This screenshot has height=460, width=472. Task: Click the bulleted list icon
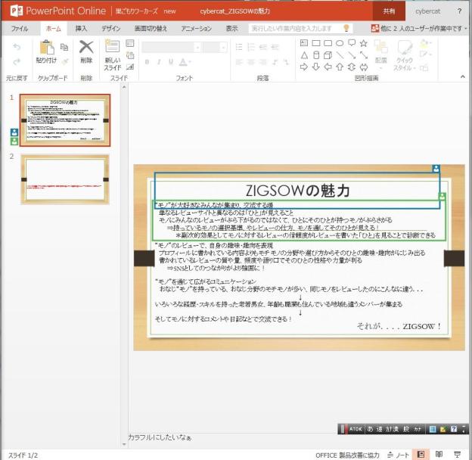click(239, 47)
